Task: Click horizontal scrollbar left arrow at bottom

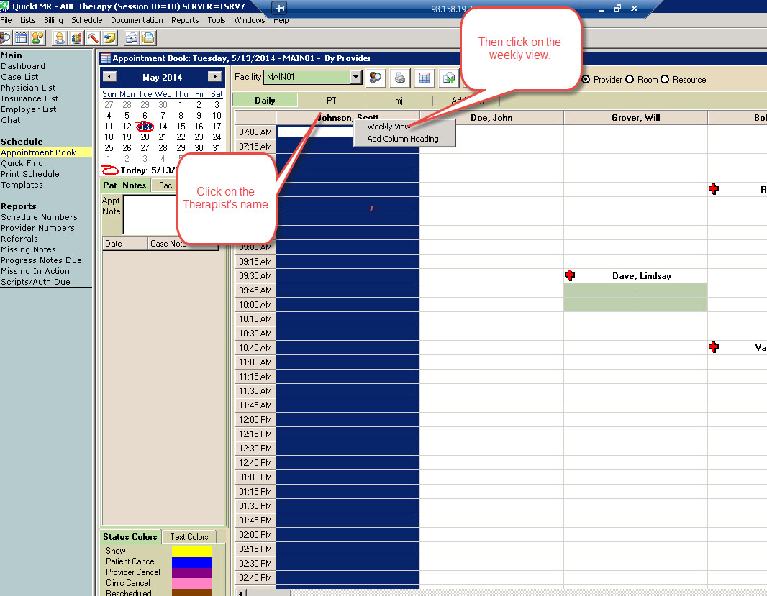Action: coord(240,592)
